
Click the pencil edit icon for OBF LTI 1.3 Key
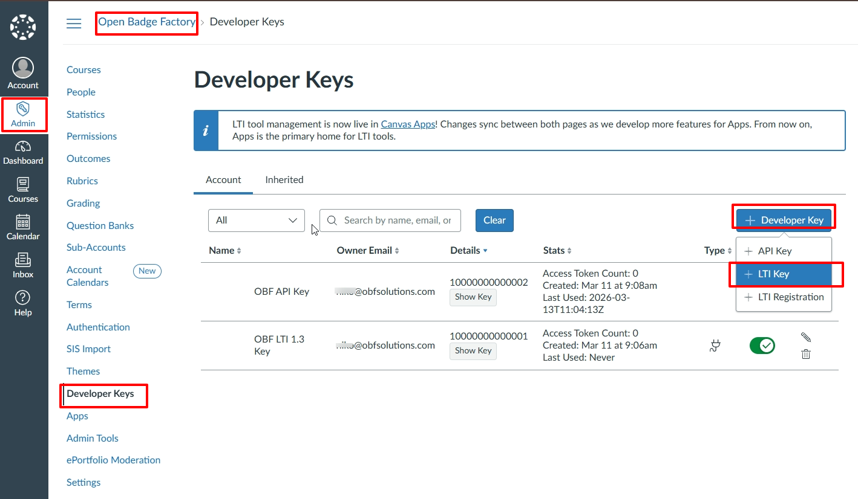coord(806,337)
